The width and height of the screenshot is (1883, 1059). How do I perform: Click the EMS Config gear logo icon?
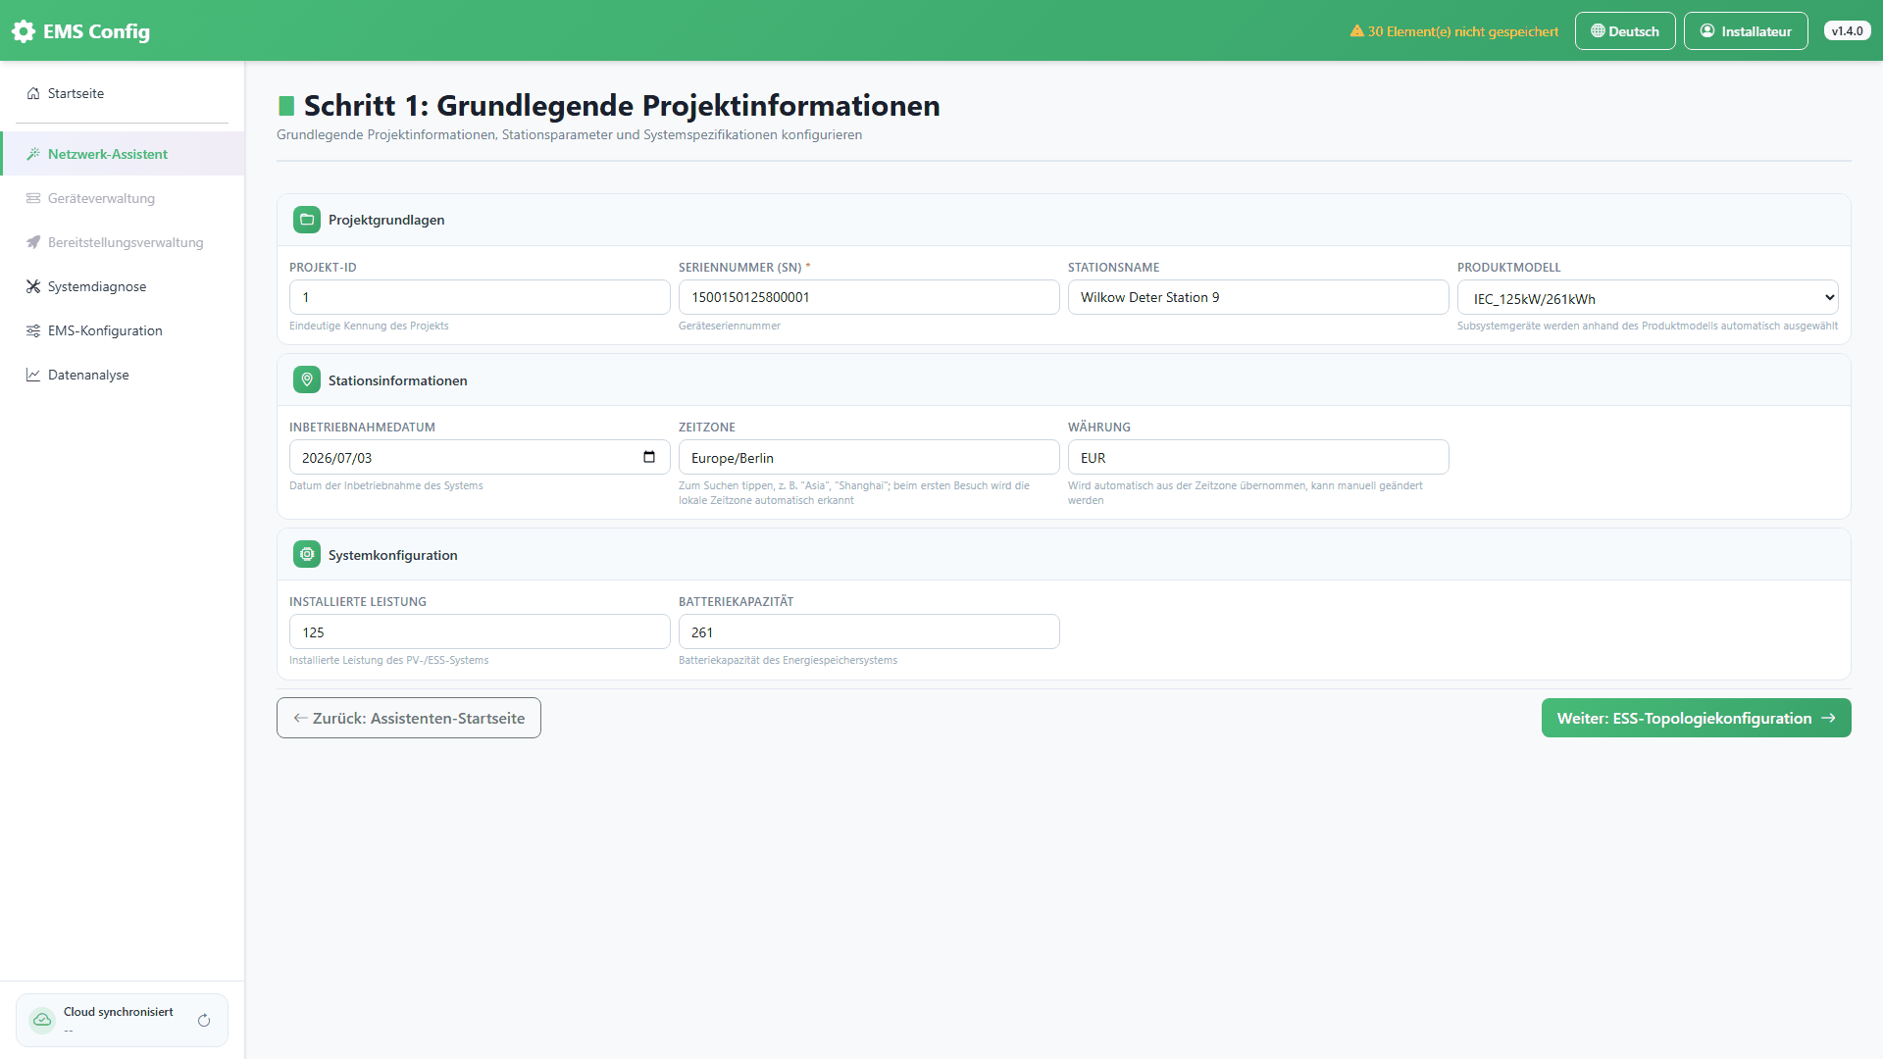click(24, 31)
